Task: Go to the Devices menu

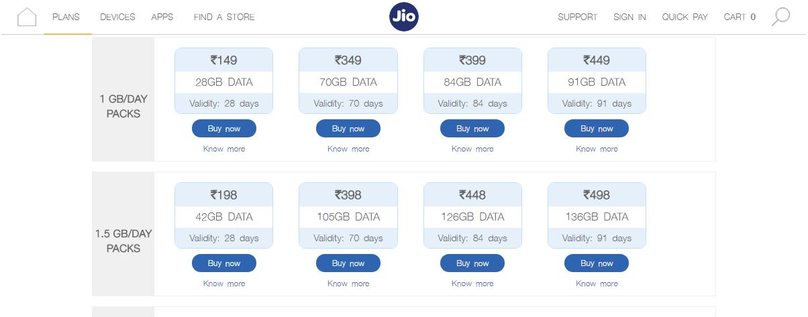Action: coord(117,17)
